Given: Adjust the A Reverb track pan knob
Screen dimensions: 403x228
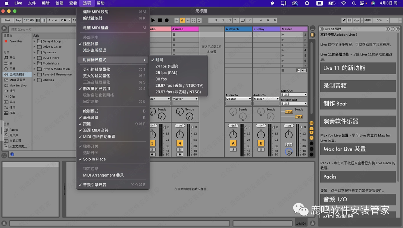Looking at the screenshot, I should [x=233, y=134].
